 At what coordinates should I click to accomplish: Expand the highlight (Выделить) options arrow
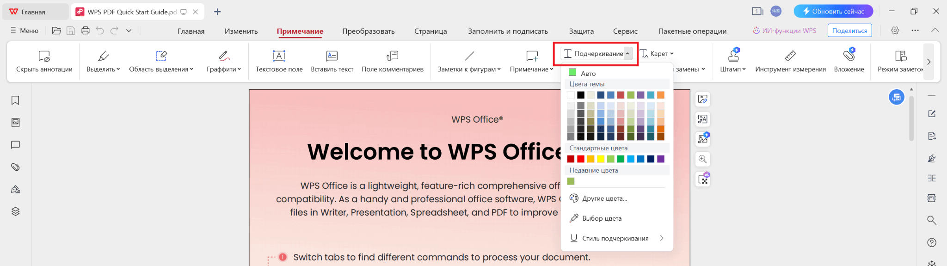(x=118, y=69)
